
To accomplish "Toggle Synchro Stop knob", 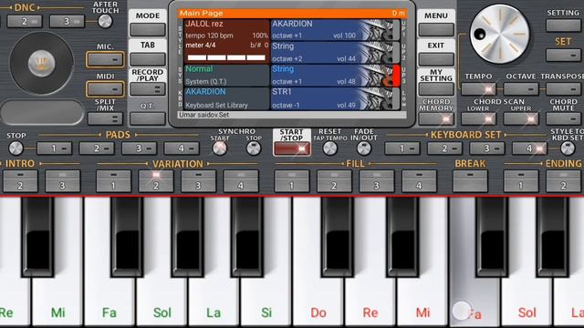I will coord(254,149).
